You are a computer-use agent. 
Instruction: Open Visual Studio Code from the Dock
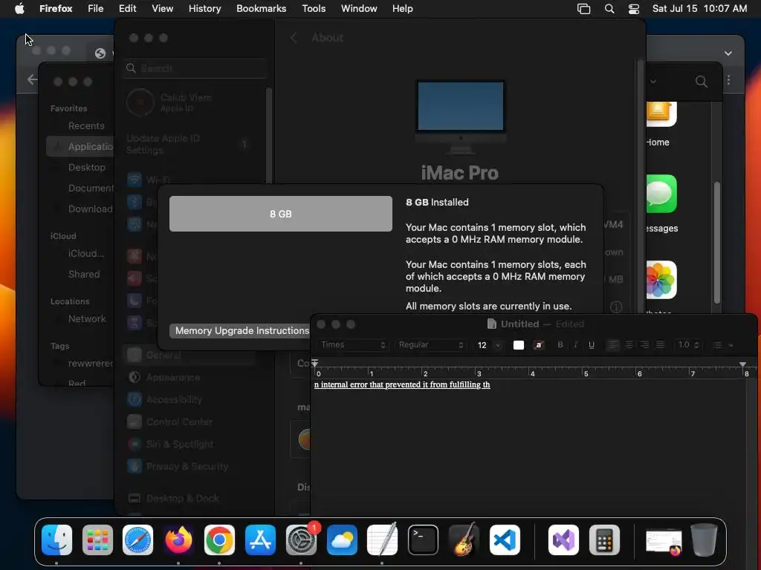pyautogui.click(x=505, y=540)
